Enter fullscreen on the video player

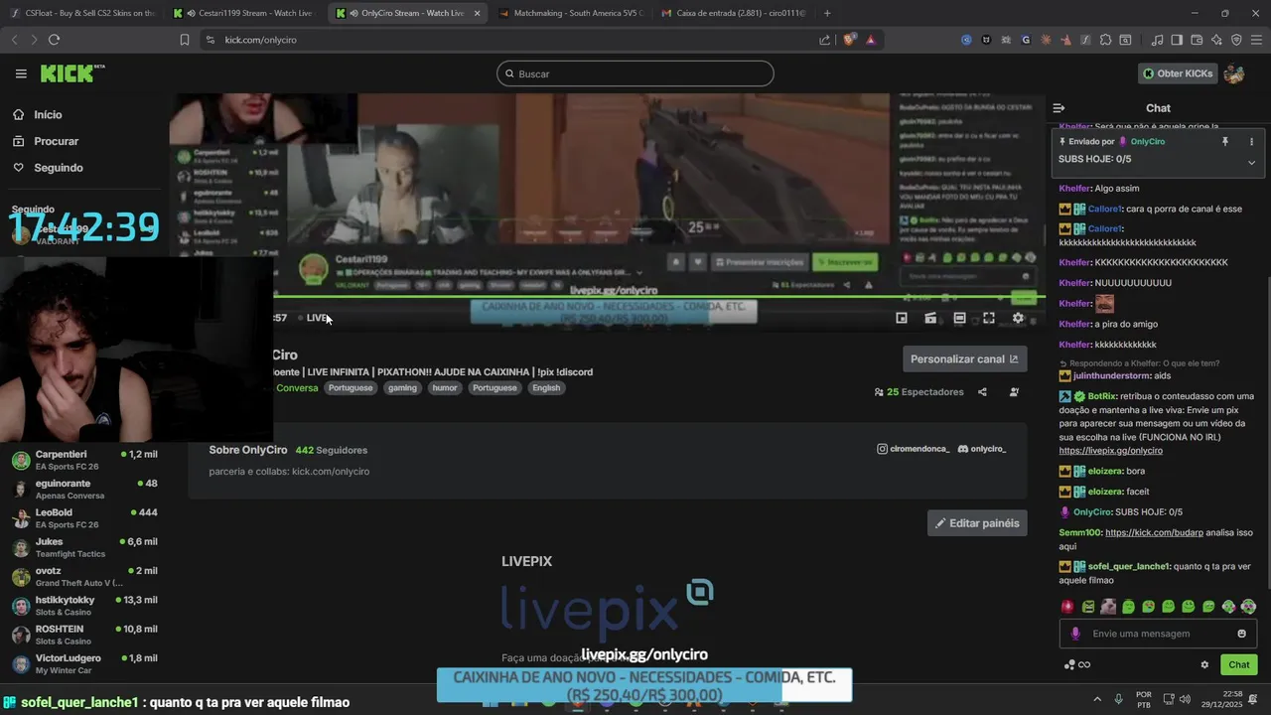tap(989, 318)
